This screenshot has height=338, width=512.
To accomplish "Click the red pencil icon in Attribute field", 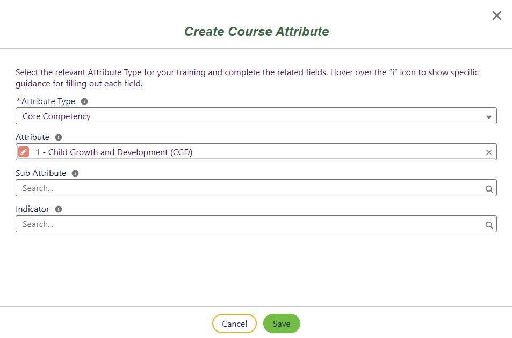I will (x=24, y=152).
